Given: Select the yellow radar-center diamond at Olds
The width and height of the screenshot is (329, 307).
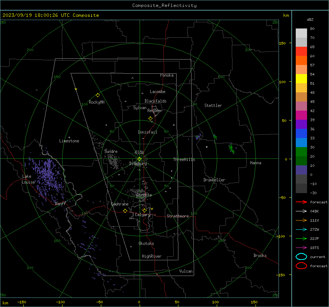Looking at the screenshot, I should (x=139, y=159).
